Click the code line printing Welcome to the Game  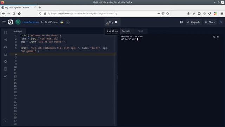click(x=41, y=35)
